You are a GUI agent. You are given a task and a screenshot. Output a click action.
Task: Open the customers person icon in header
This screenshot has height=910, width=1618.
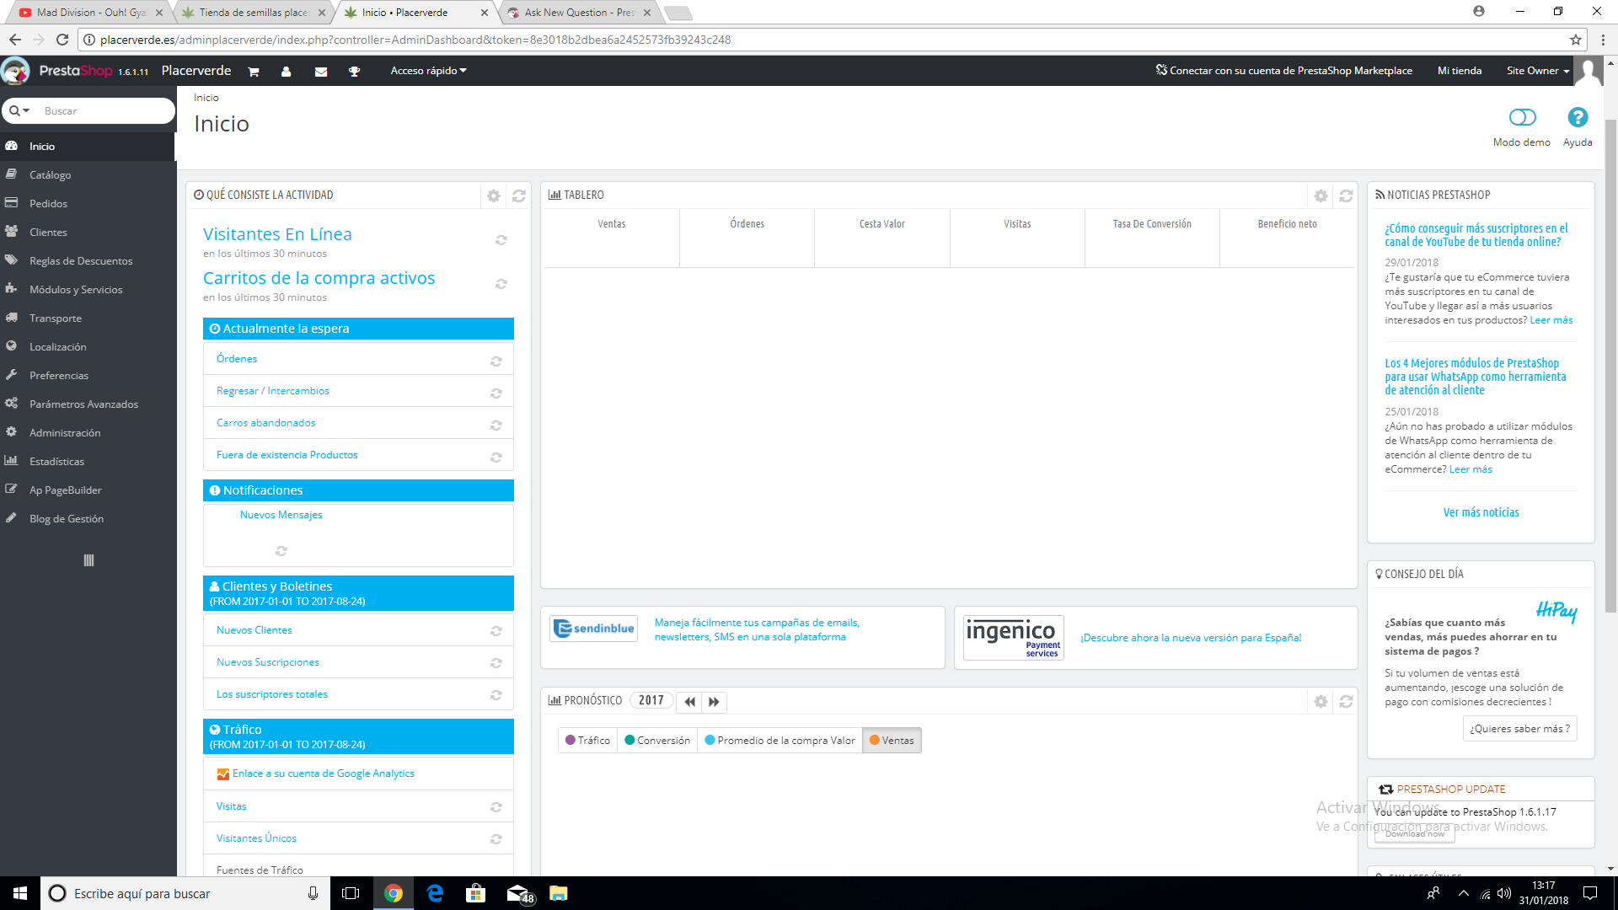pyautogui.click(x=286, y=72)
